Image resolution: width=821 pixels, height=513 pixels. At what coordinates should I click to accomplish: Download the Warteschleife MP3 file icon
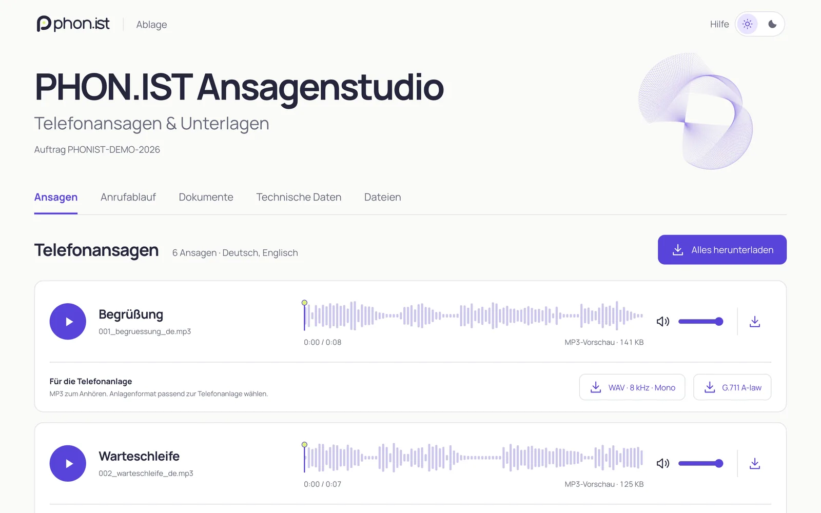(x=755, y=464)
